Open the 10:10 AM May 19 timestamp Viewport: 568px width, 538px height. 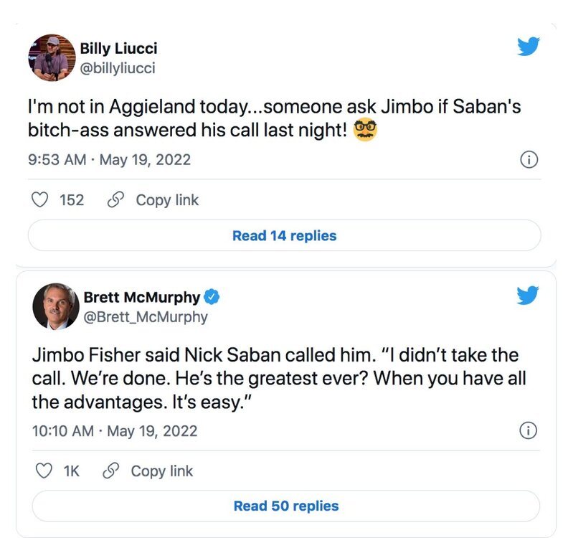(115, 431)
